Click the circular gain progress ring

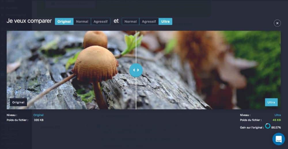click(x=268, y=126)
